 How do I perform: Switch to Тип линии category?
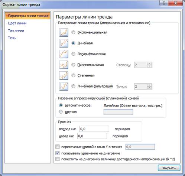[x=16, y=30]
